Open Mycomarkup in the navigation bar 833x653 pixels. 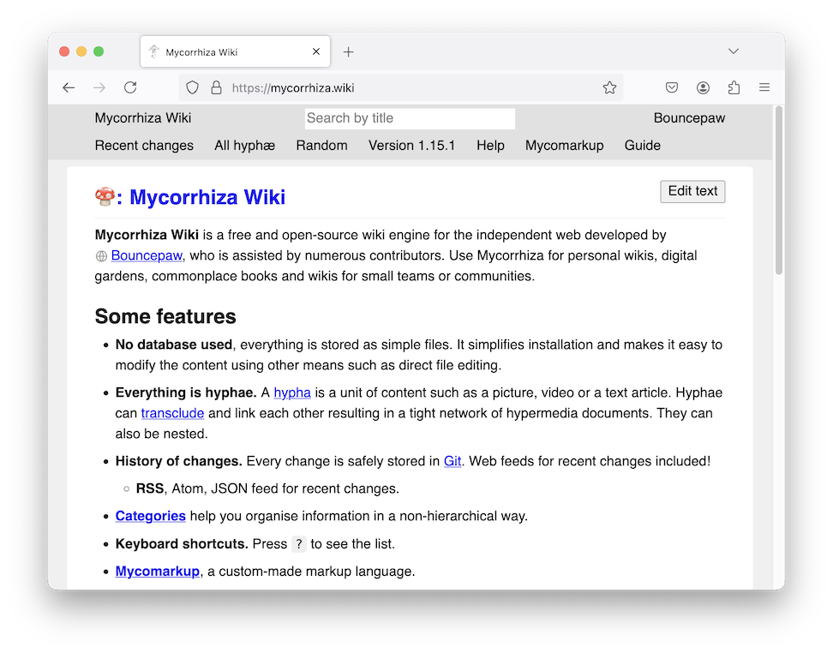(564, 146)
